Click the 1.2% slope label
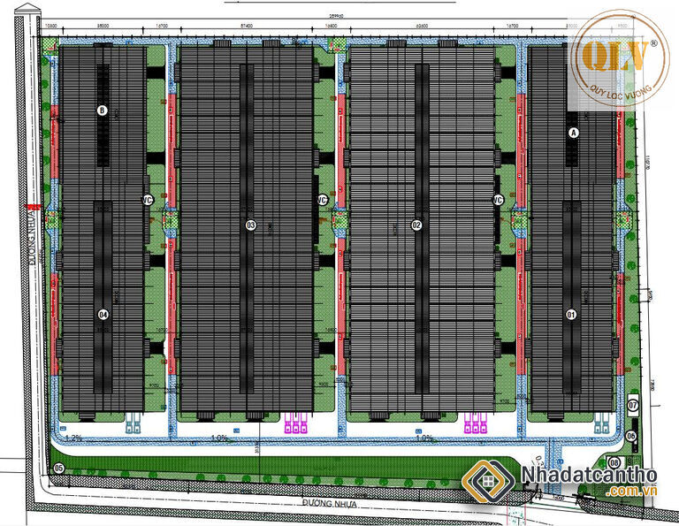679x526 pixels. (73, 438)
